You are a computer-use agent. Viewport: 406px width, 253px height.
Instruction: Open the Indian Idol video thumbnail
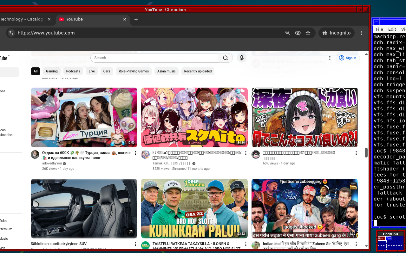tap(305, 208)
